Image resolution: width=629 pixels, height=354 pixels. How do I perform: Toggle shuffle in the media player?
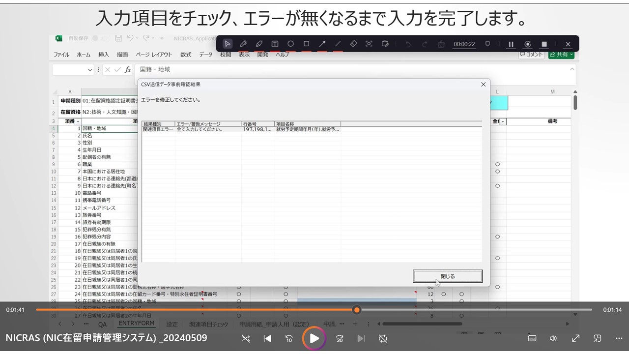[246, 338]
